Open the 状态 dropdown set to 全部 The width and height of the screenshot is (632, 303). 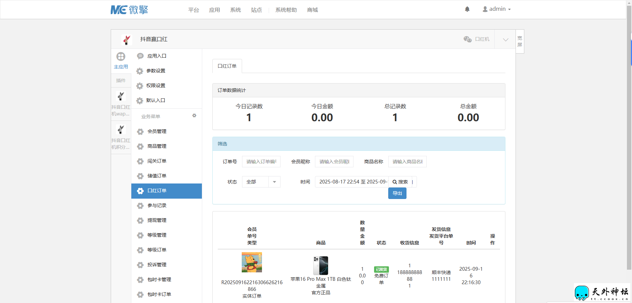[x=261, y=182]
